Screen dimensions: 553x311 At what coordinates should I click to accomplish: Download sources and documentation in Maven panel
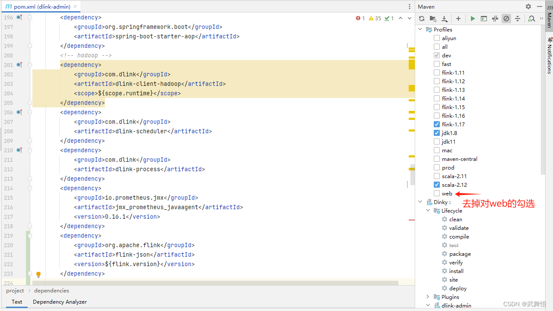(444, 19)
